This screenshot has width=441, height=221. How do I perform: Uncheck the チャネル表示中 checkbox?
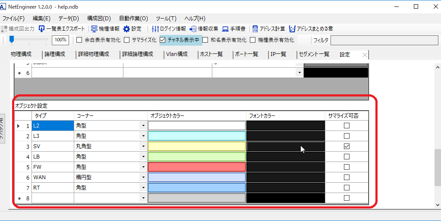click(x=163, y=40)
